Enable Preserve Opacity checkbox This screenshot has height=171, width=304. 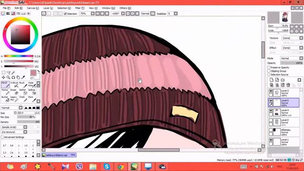(x=269, y=67)
